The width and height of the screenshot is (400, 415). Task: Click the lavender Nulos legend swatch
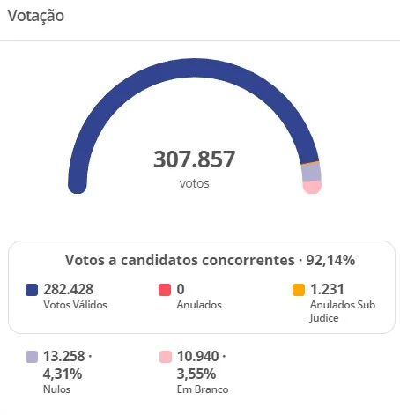(x=32, y=357)
